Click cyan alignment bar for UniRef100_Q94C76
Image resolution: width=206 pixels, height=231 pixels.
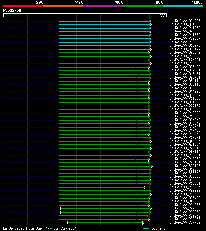point(104,21)
